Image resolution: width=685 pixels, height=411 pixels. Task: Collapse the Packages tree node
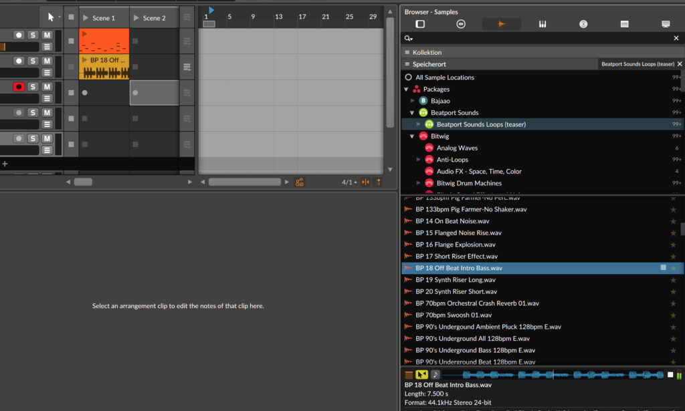tap(406, 90)
